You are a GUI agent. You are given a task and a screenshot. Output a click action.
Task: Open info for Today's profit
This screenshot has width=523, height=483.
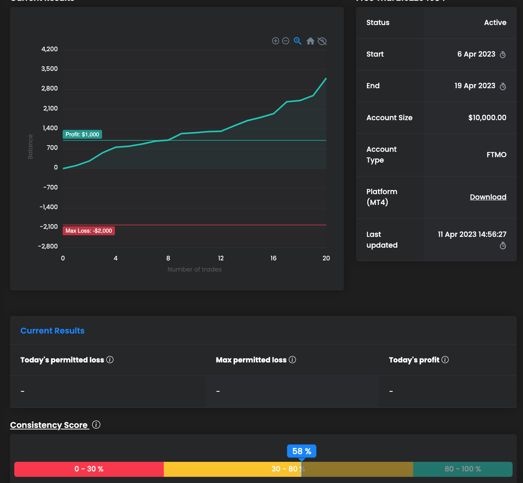coord(445,360)
